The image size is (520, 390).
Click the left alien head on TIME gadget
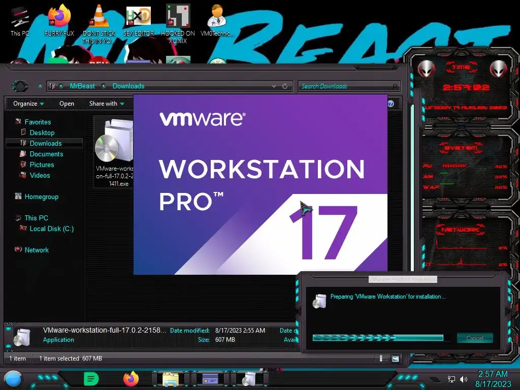pyautogui.click(x=426, y=69)
